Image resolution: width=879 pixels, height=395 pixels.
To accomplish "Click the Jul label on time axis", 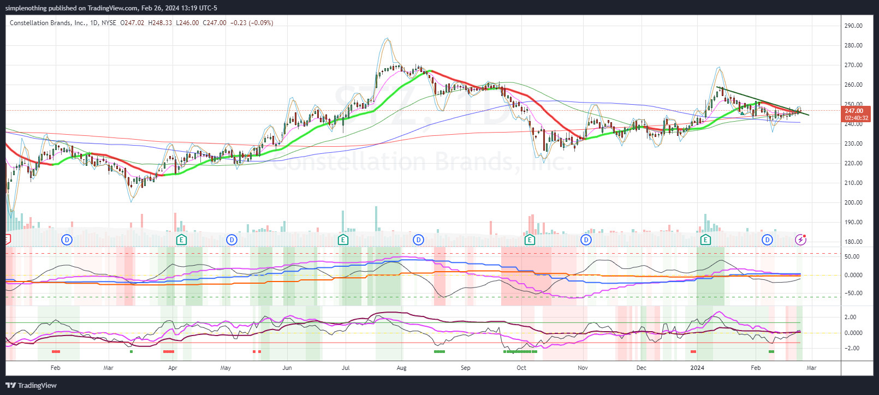I will (x=346, y=368).
